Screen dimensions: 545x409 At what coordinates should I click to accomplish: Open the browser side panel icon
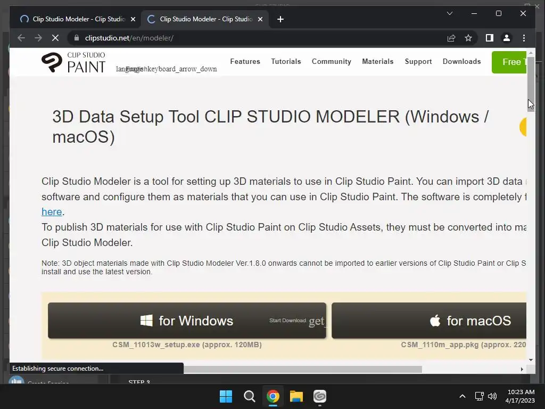click(x=490, y=38)
